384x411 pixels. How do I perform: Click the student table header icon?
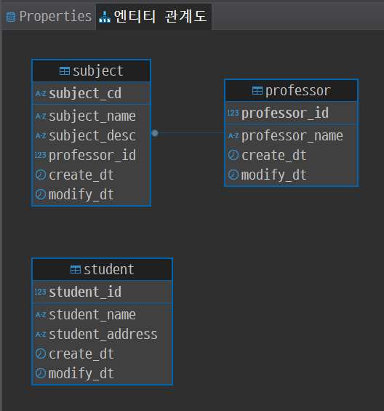(76, 269)
